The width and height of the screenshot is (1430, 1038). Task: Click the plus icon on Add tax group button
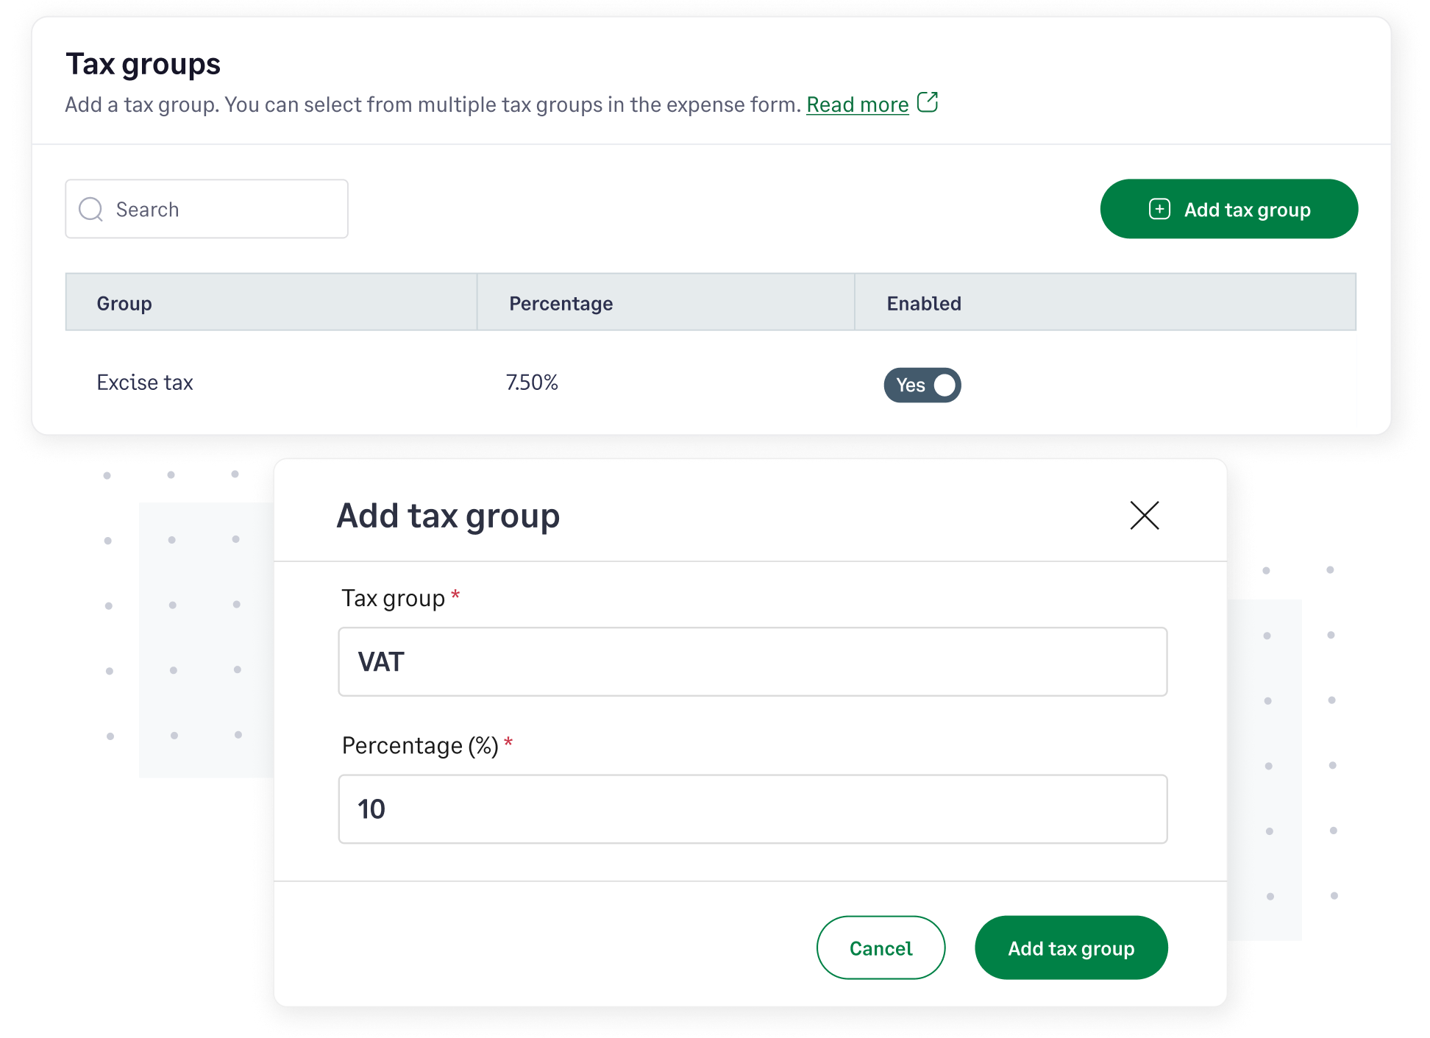1159,209
